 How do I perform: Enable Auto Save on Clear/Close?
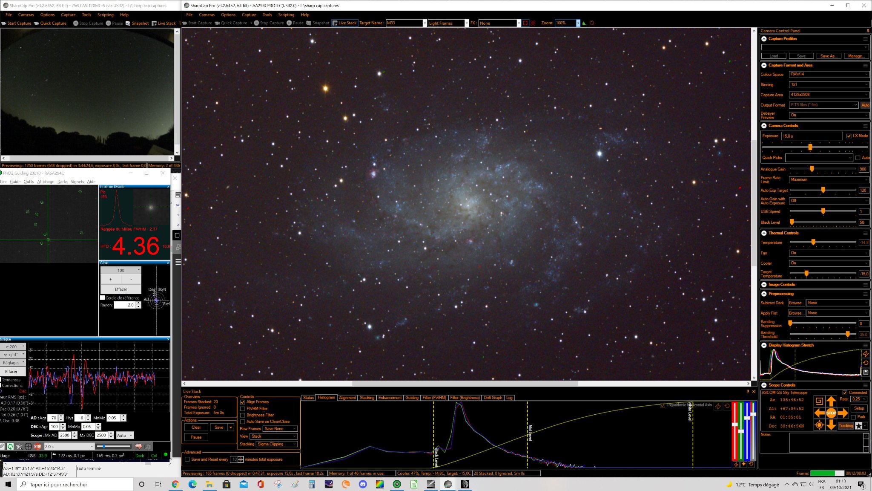tap(243, 422)
